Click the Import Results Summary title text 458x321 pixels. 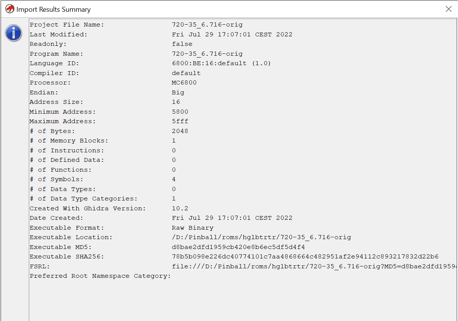(x=53, y=9)
